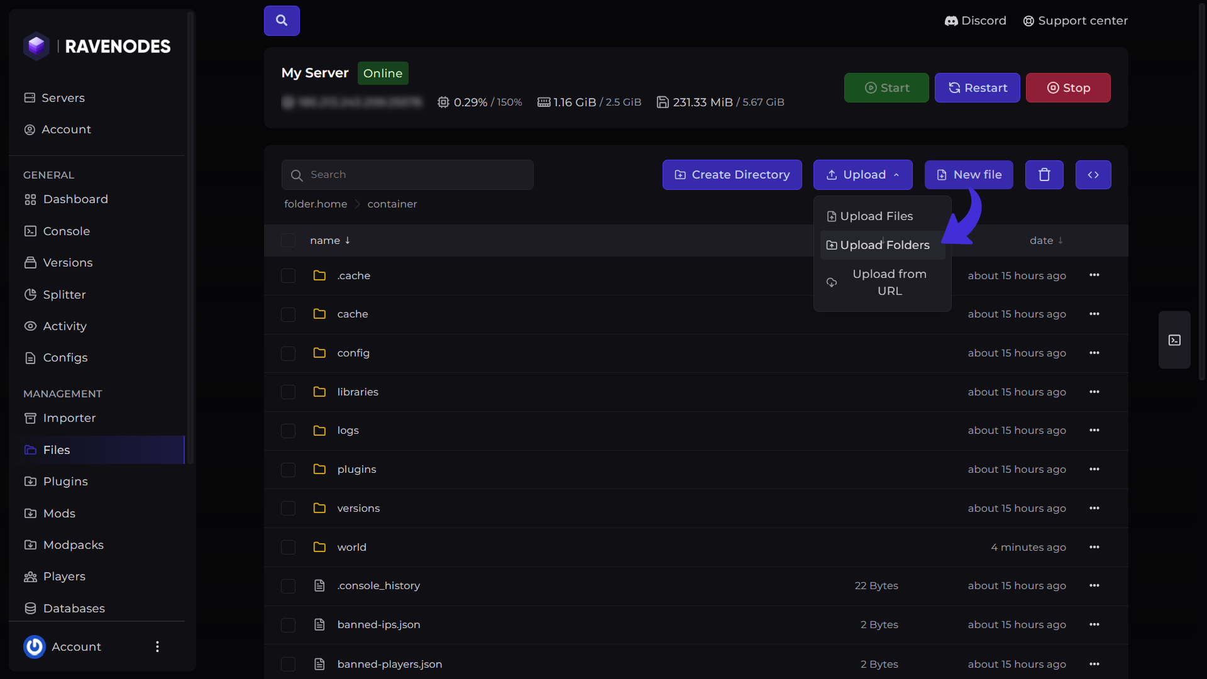Open the three-dot menu for libraries folder

(x=1094, y=392)
